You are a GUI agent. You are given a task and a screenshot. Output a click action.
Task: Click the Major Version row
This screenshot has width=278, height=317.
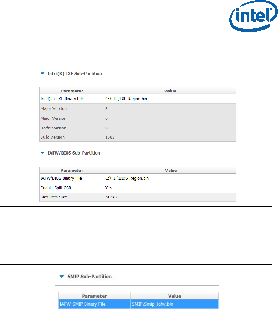[72, 109]
